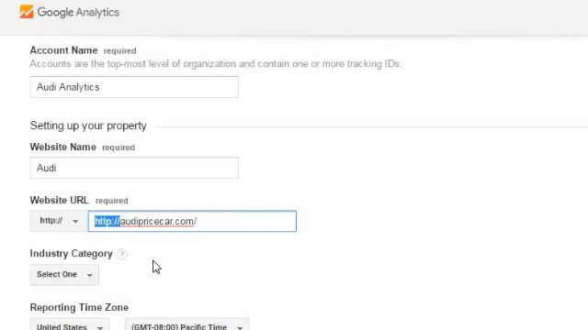Click the 'Reporting Time Zone' label

[79, 308]
